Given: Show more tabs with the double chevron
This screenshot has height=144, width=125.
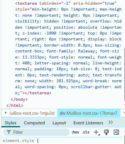Looking at the screenshot, I should [x=111, y=122].
